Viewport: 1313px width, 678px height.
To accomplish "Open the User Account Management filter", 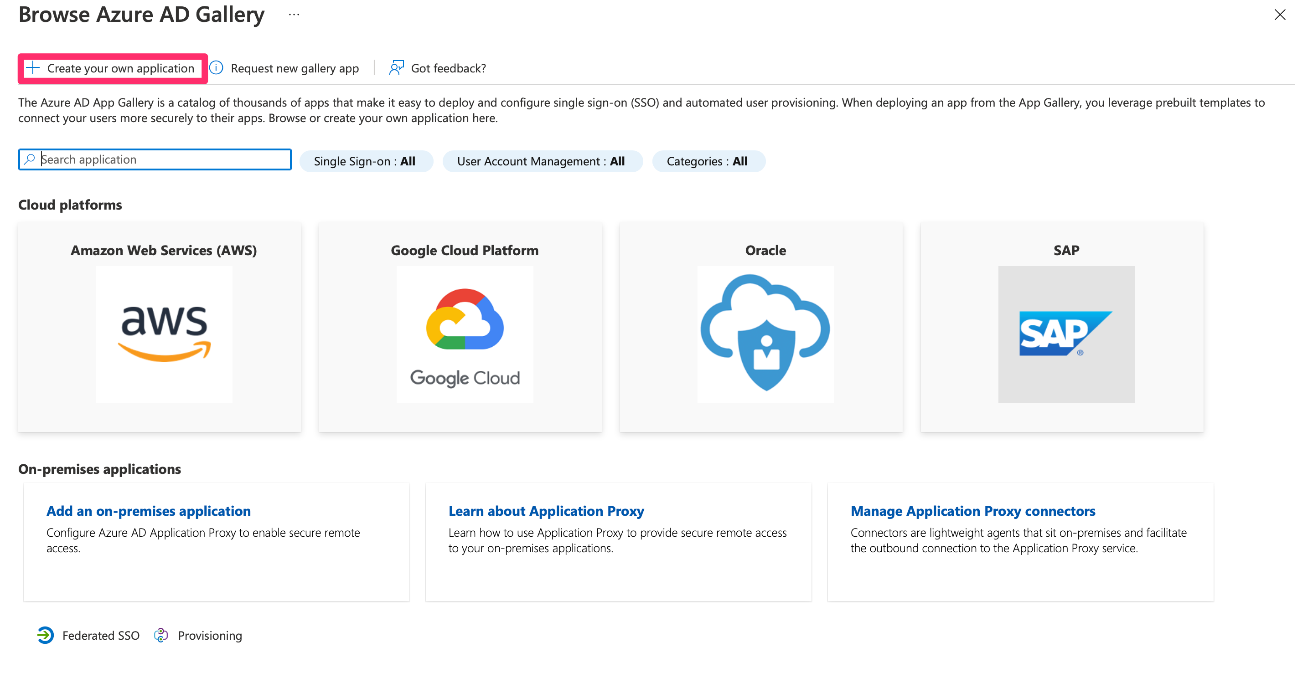I will (543, 161).
